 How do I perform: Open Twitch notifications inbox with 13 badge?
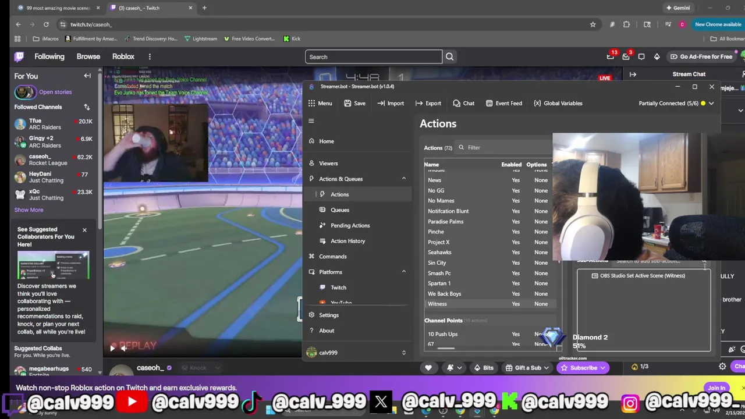[611, 56]
